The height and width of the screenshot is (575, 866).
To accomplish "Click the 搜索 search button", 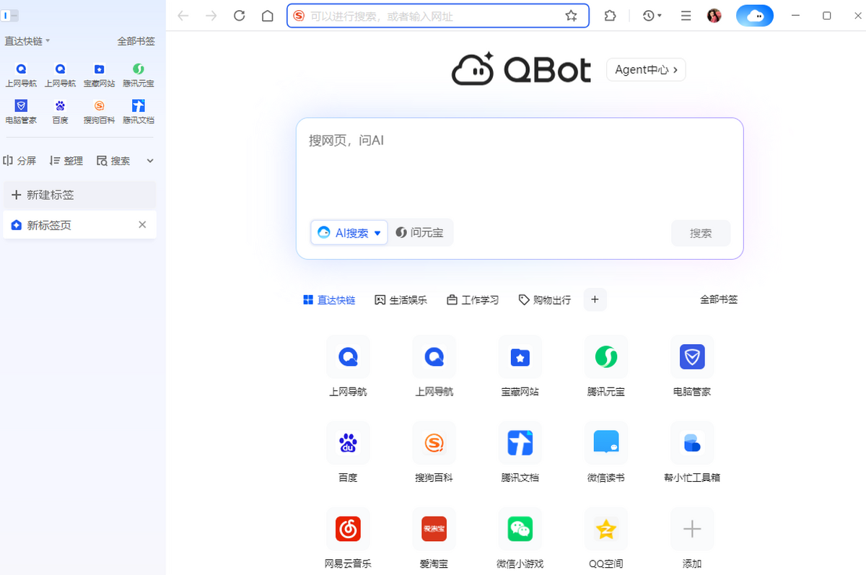I will (x=700, y=233).
